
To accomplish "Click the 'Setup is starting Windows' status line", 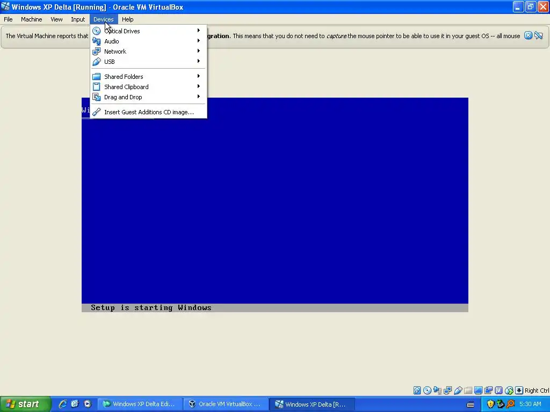I will [x=151, y=307].
